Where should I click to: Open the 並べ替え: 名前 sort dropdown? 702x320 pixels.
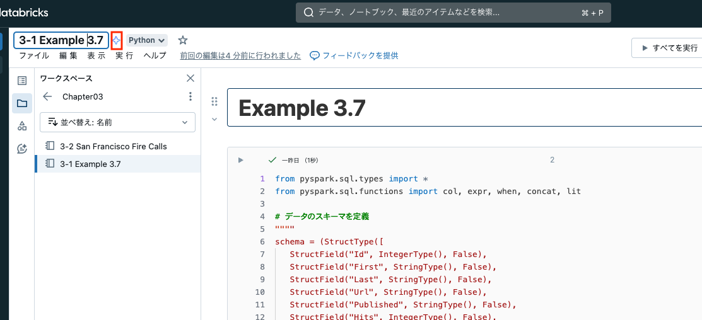118,122
